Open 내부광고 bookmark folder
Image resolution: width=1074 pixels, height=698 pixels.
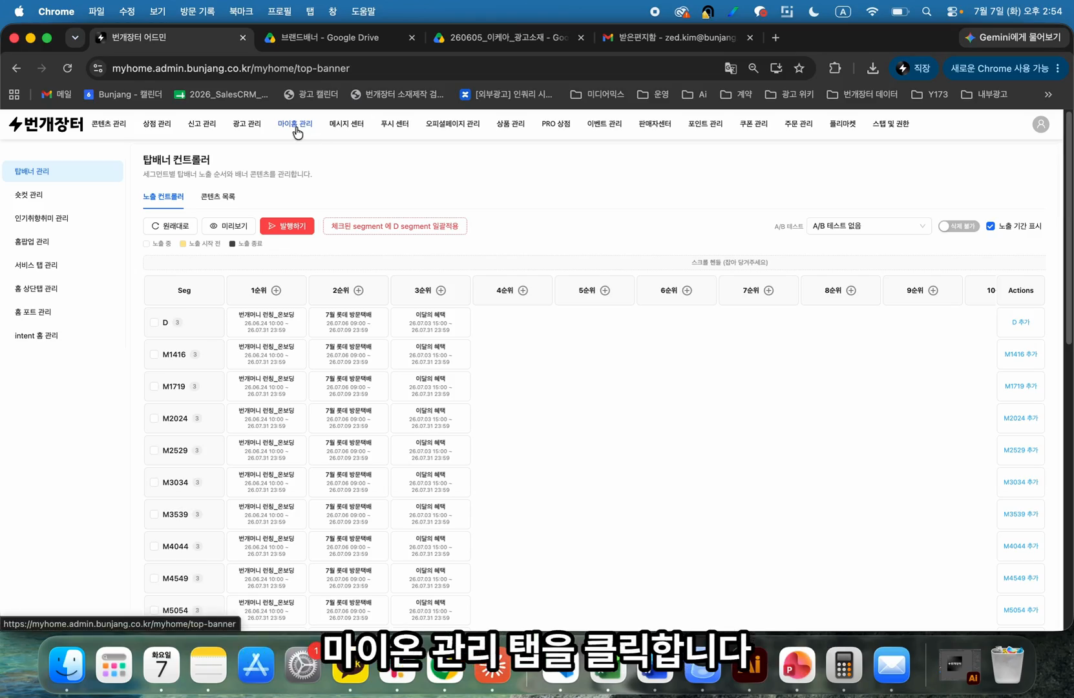[x=984, y=94]
